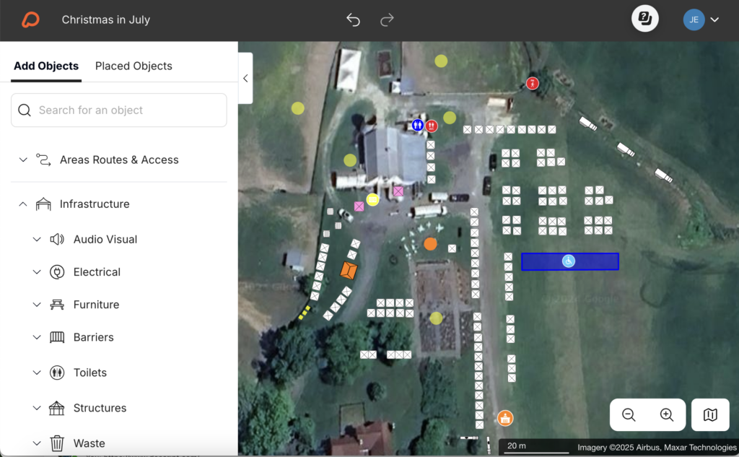This screenshot has width=739, height=457.
Task: Select the Toilets category icon
Action: pos(56,373)
